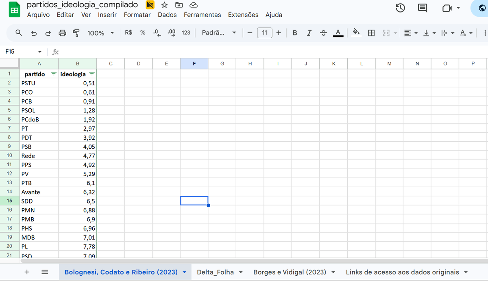
Task: Open the text color picker
Action: point(338,33)
